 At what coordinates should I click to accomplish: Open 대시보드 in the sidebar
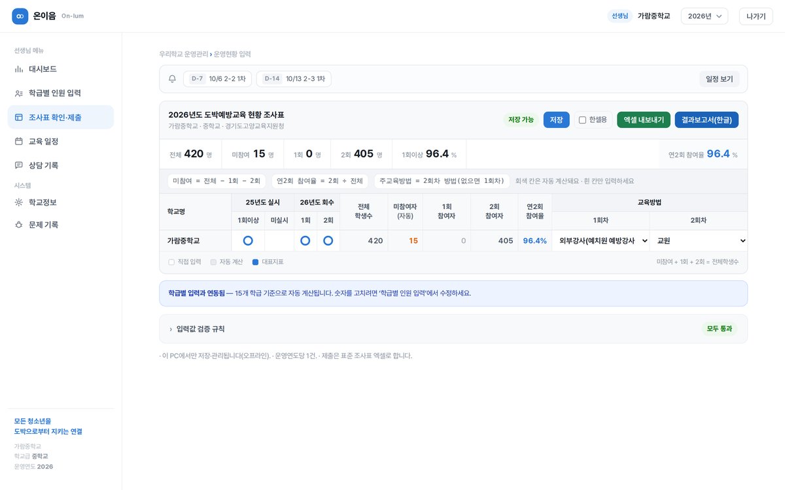tap(61, 69)
